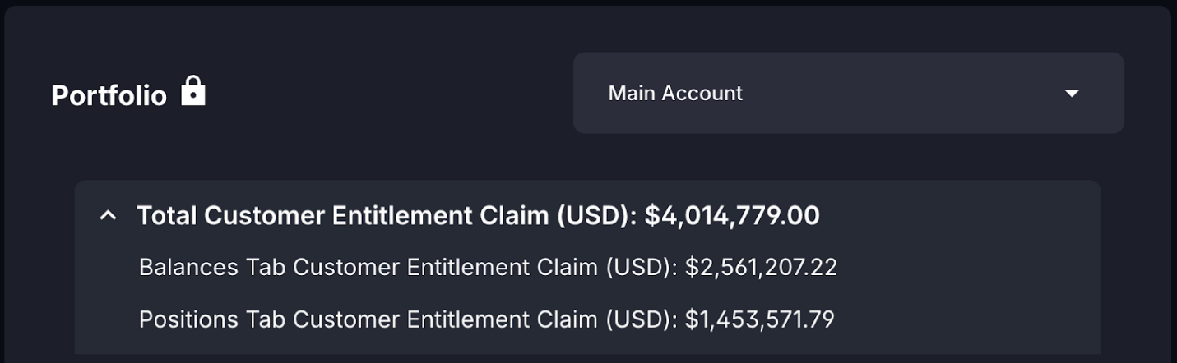Image resolution: width=1177 pixels, height=363 pixels.
Task: Select the Main Account label text
Action: 675,94
